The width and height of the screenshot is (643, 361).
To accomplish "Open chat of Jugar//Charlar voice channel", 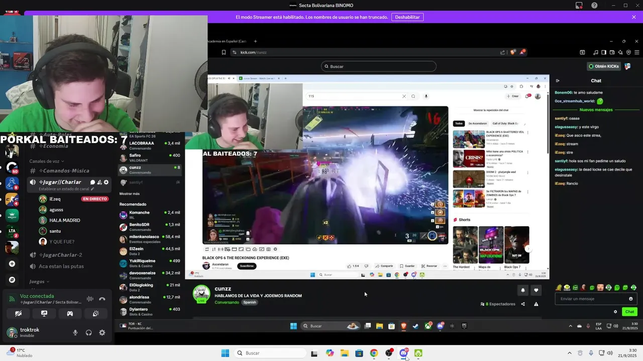I will pos(92,182).
